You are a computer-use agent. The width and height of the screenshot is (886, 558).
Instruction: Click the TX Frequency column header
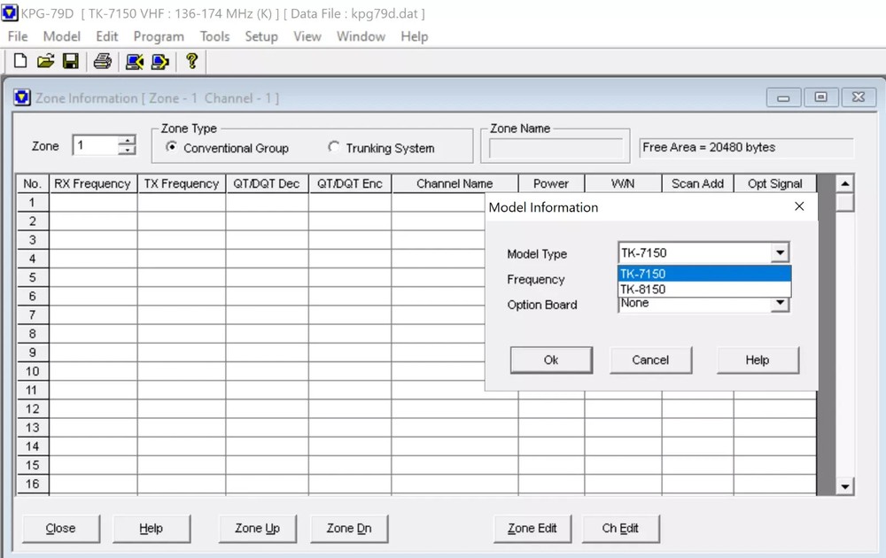[x=182, y=183]
